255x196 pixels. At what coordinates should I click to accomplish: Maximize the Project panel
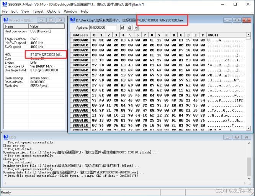(x=51, y=20)
